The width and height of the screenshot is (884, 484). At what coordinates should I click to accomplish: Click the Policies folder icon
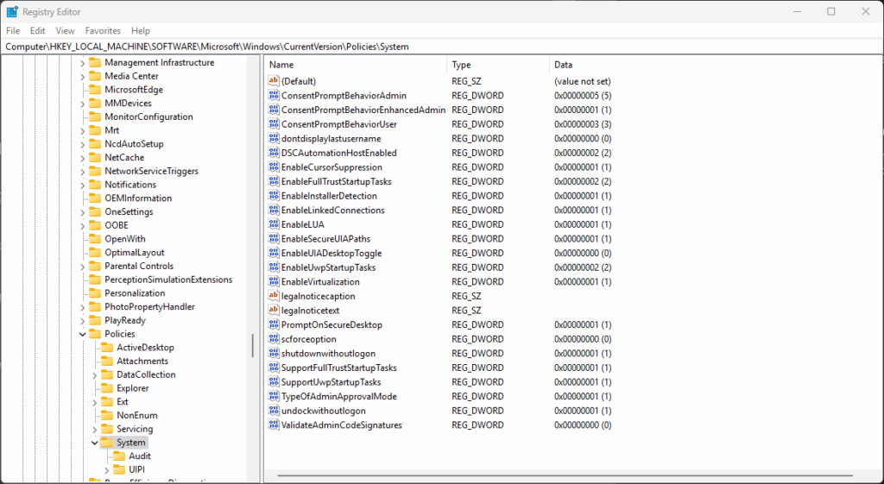94,334
